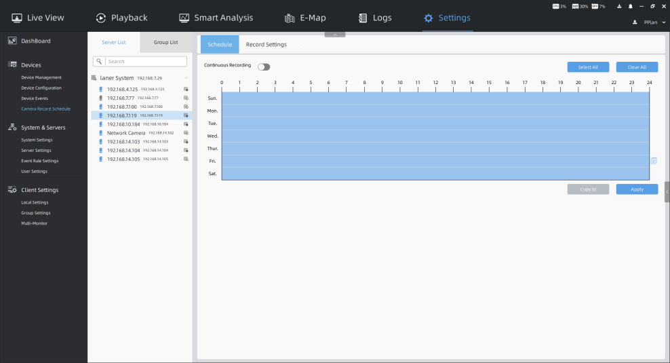Collapse the laner System server tree
This screenshot has height=363, width=670.
185,78
